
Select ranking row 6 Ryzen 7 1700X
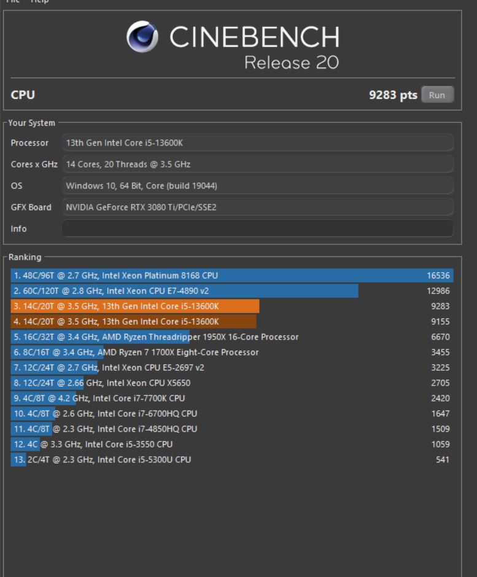[232, 352]
